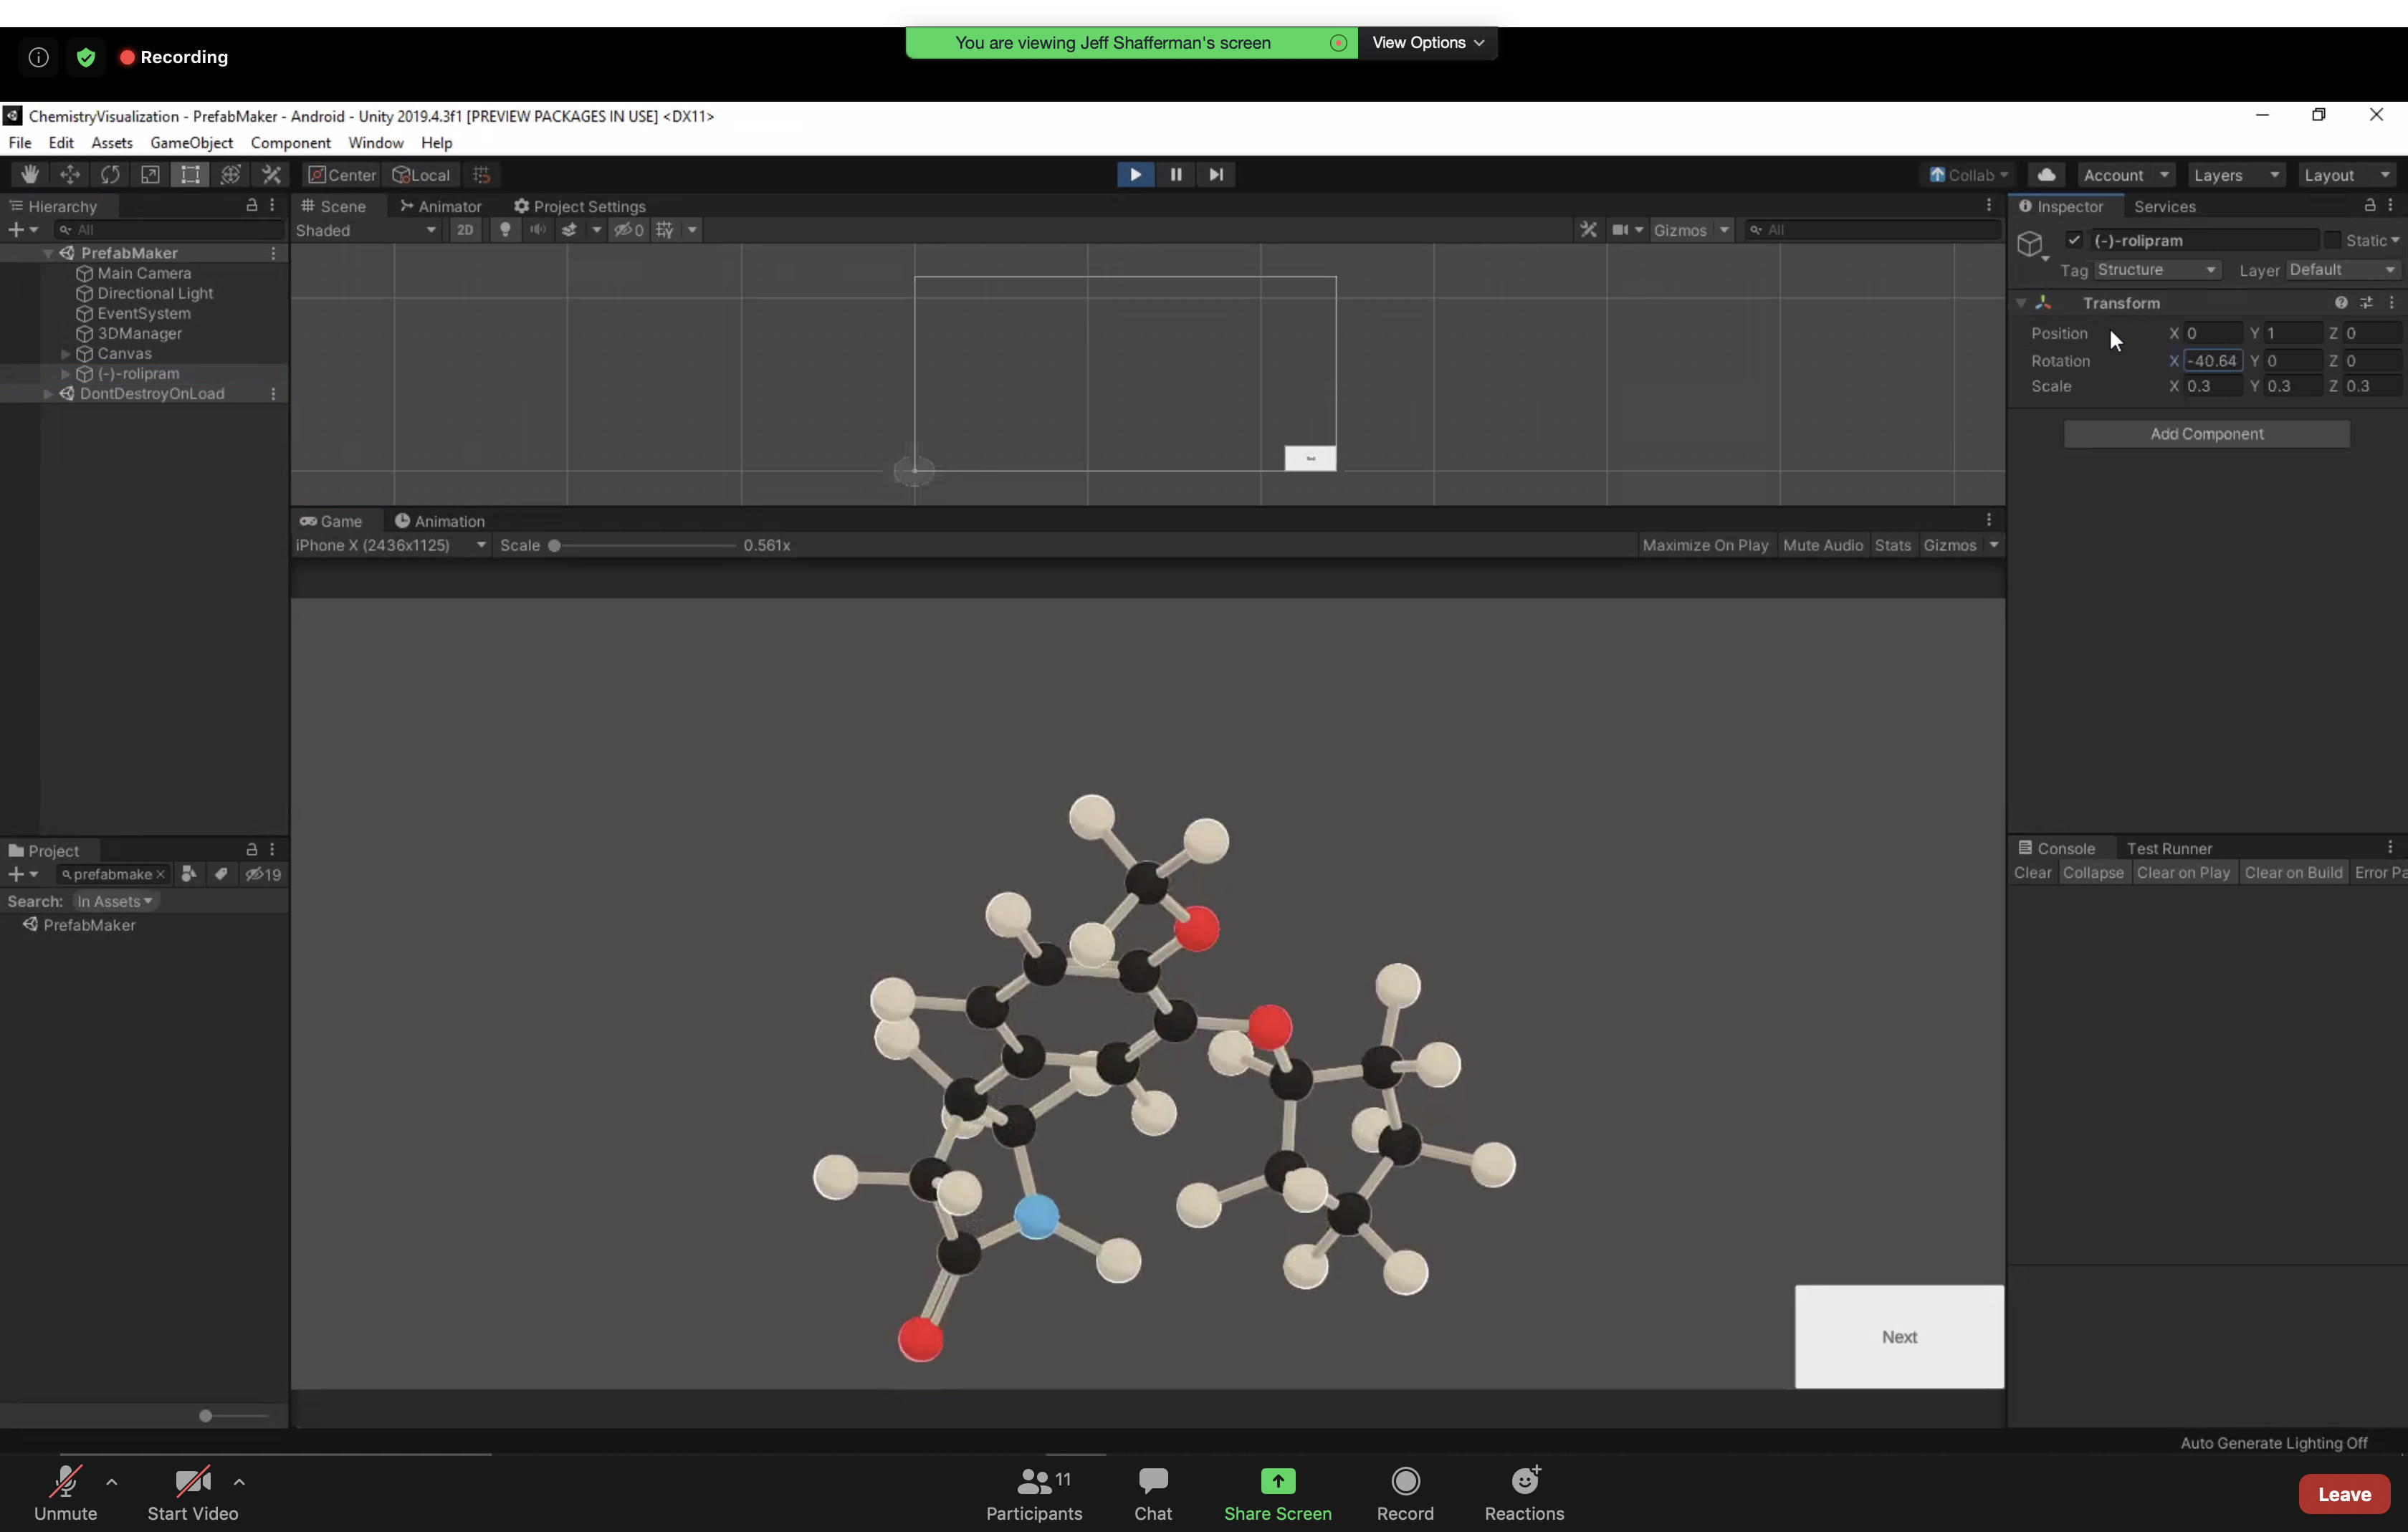Expand DontDestroyOnLoad scene in Hierarchy

(47, 394)
